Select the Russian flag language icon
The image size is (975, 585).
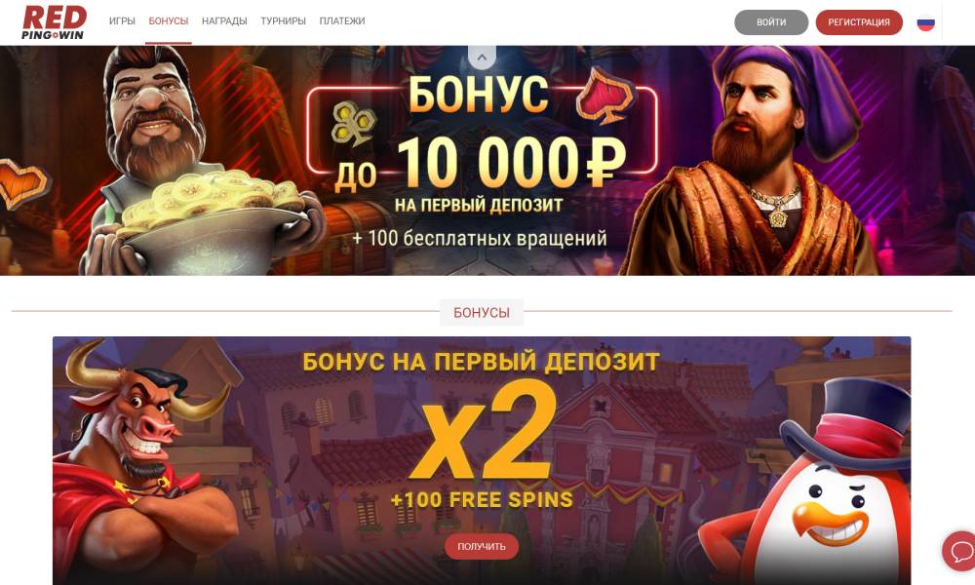[926, 22]
